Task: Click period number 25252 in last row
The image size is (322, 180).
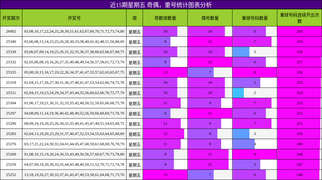Action: tap(12, 175)
